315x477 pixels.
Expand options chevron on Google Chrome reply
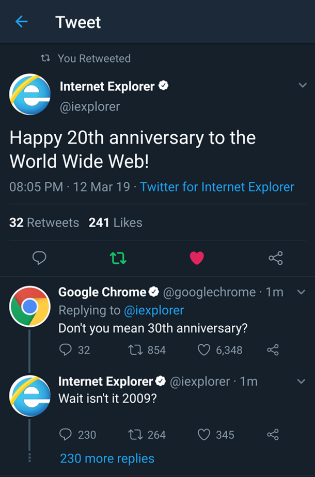(x=301, y=292)
